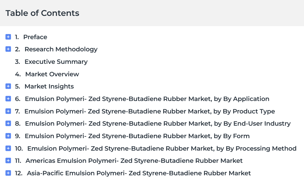Image resolution: width=304 pixels, height=177 pixels.
Task: Expand the Market Insights plus icon
Action: click(8, 86)
